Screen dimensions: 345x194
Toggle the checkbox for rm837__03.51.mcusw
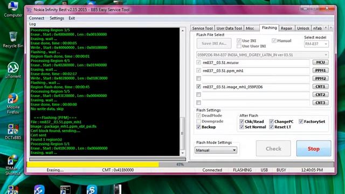tap(198, 63)
